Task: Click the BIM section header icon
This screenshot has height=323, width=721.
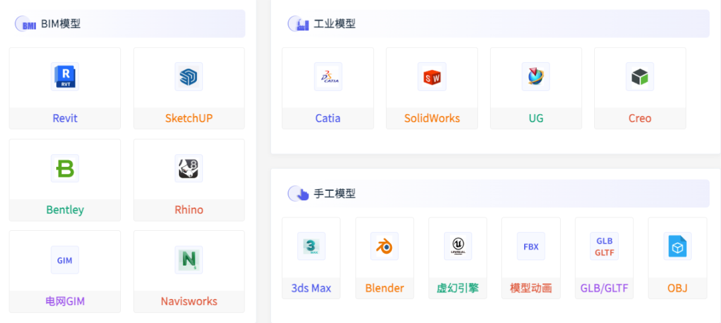Action: pos(26,24)
